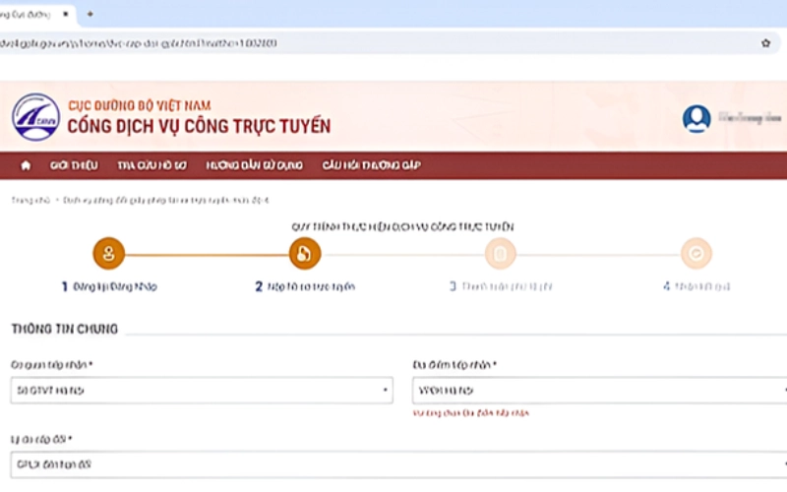This screenshot has height=492, width=787.
Task: Click step 3 payment circle icon
Action: coord(500,254)
